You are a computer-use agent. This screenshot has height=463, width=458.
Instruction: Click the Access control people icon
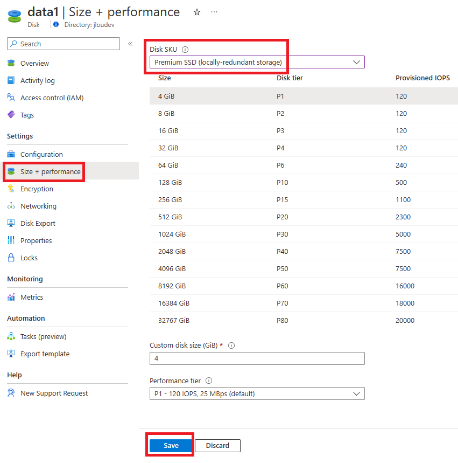11,98
